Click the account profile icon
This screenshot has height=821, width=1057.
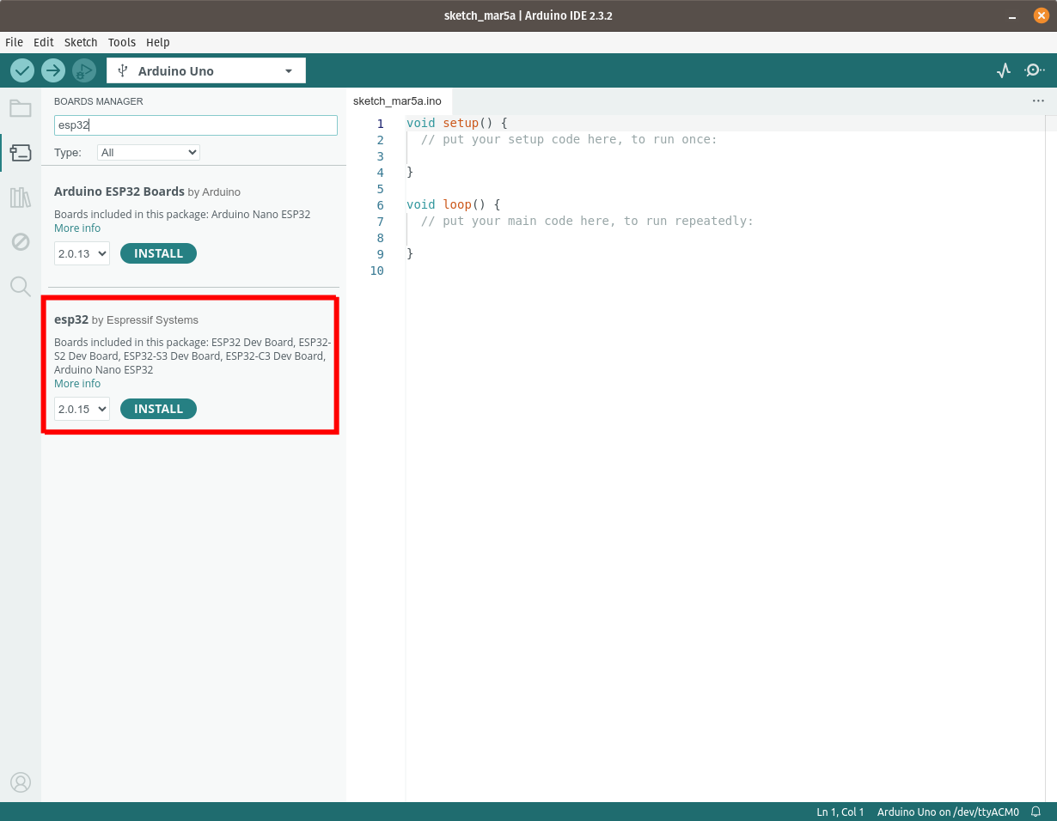point(21,782)
